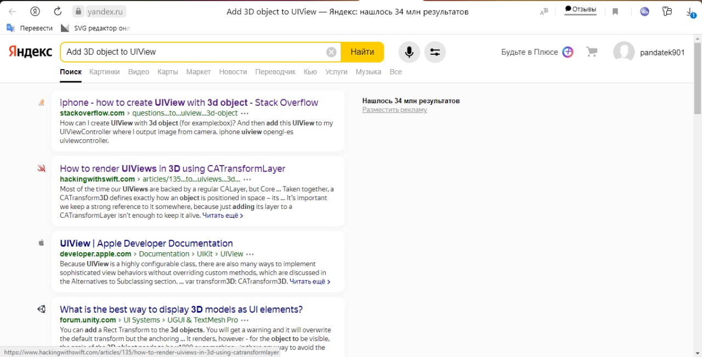
Task: Open the Unity 3D models as UI elements result
Action: tap(182, 309)
